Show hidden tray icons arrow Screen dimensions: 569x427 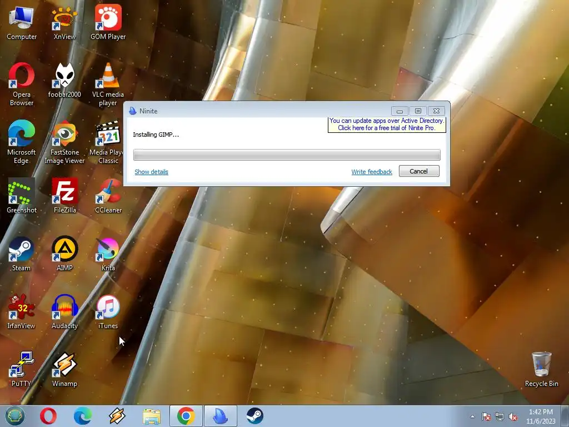pyautogui.click(x=472, y=416)
